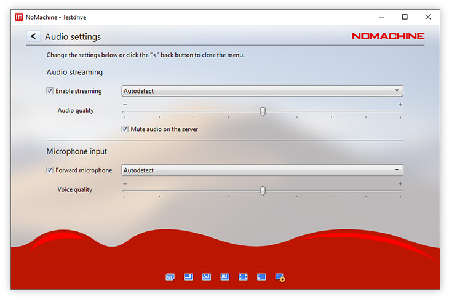Uncheck Mute audio on the server

tap(125, 129)
